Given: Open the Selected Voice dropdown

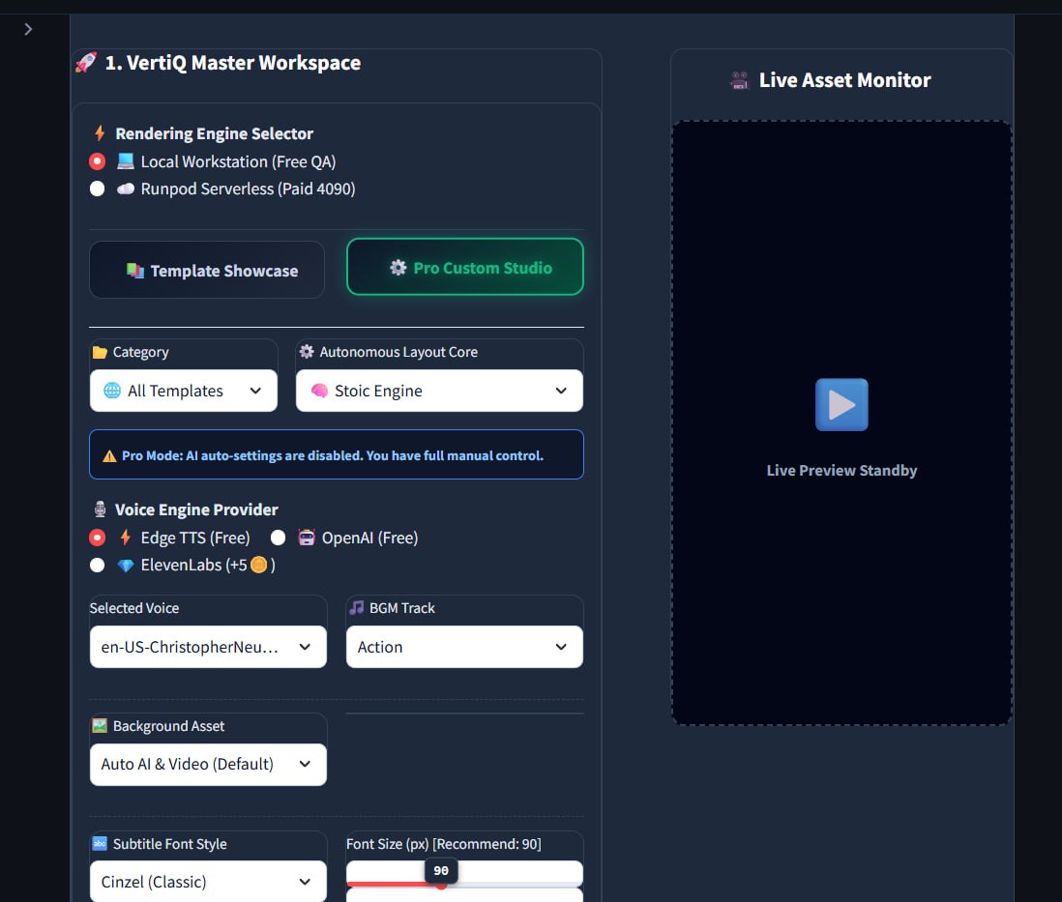Looking at the screenshot, I should click(208, 647).
